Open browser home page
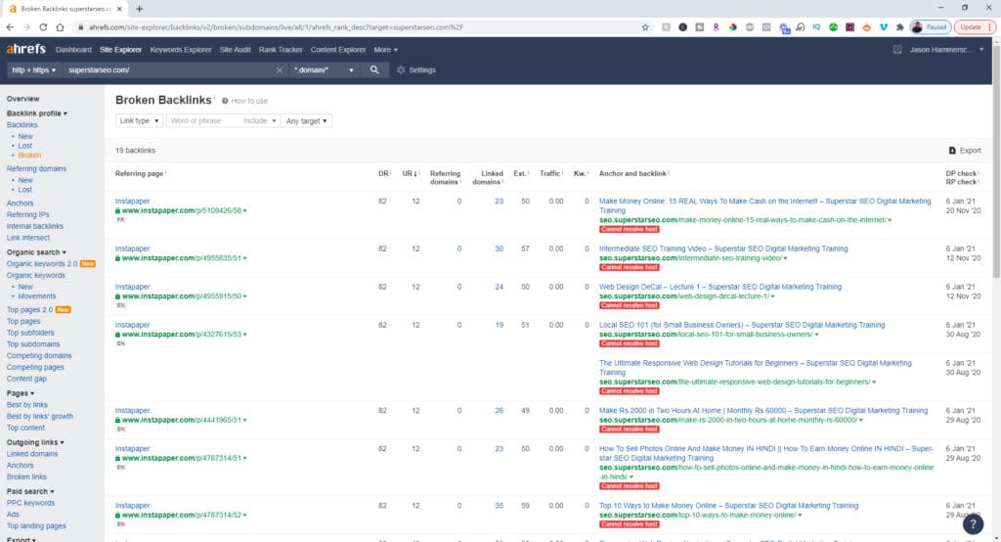 60,27
